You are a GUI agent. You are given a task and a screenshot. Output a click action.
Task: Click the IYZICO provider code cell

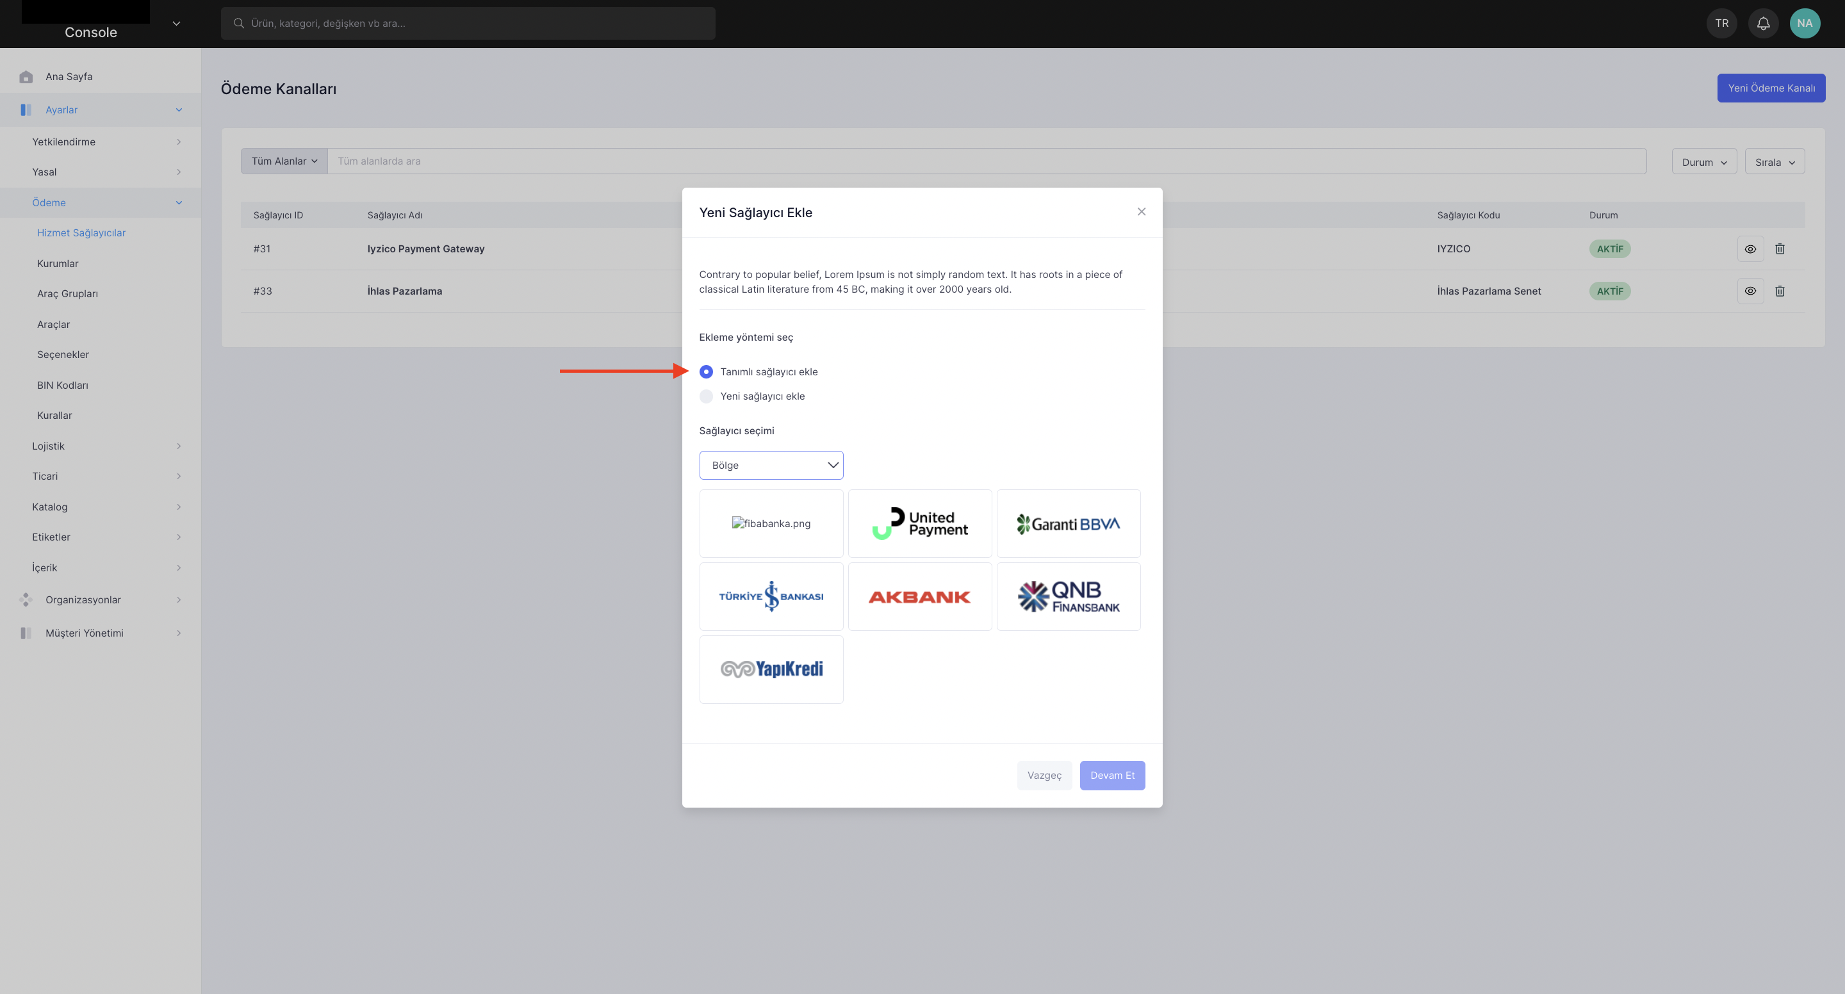(x=1453, y=248)
